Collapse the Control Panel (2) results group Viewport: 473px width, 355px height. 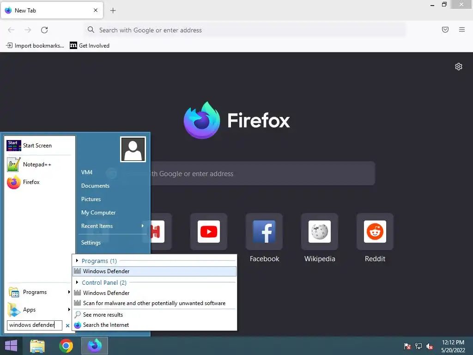(x=77, y=282)
